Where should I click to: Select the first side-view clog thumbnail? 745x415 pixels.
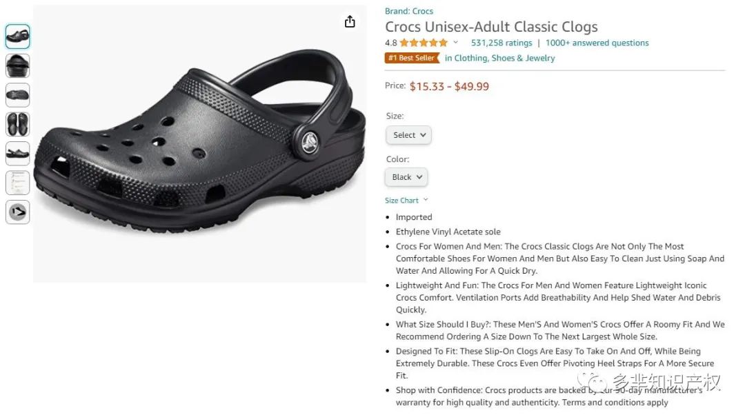click(x=18, y=37)
